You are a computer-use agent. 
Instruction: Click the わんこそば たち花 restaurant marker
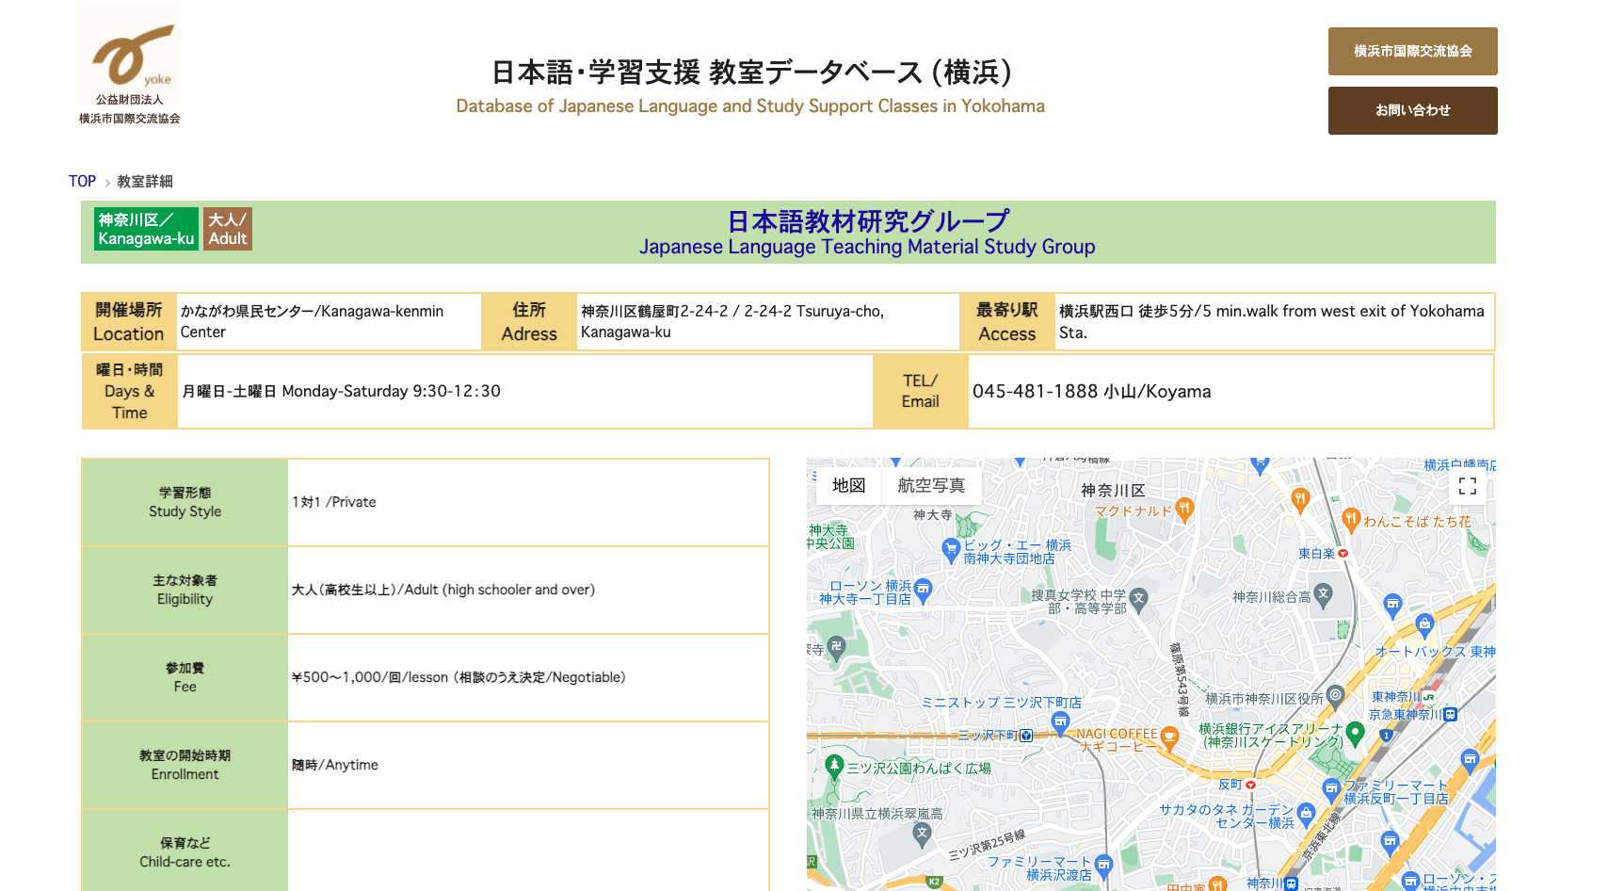pos(1350,518)
